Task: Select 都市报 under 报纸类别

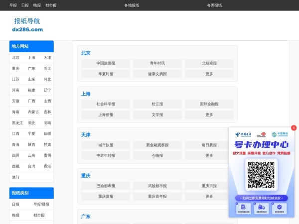Action: (x=39, y=215)
